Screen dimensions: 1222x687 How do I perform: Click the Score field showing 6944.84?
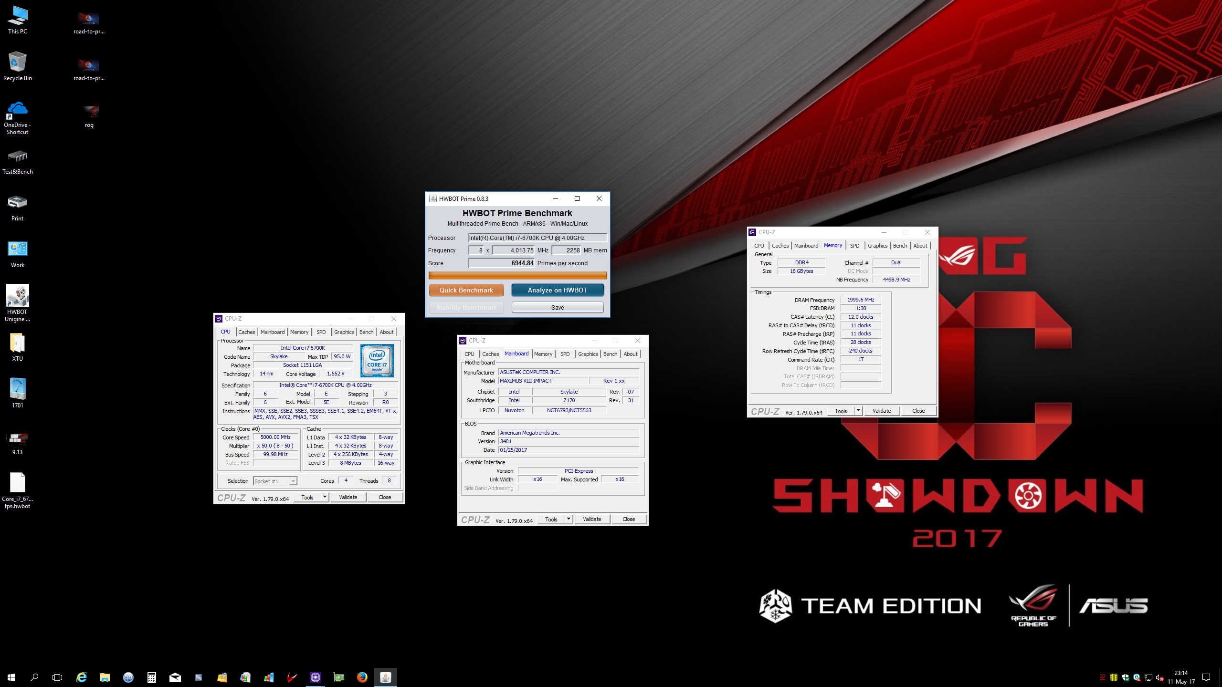click(502, 263)
